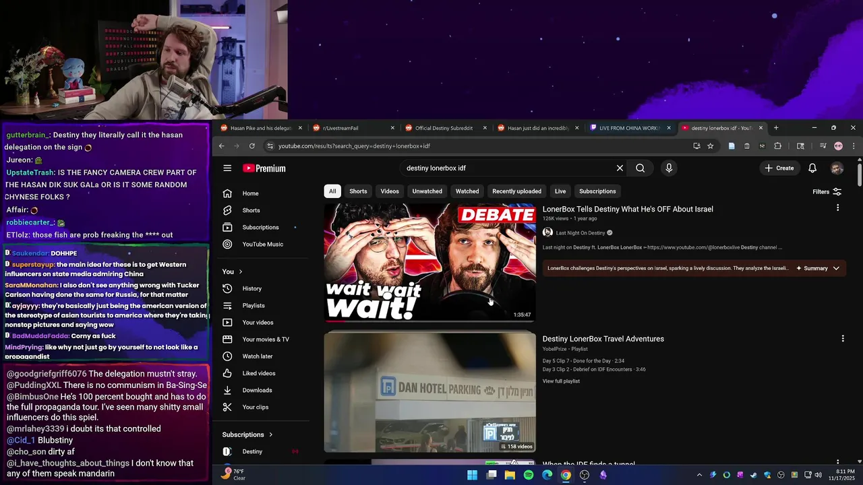Viewport: 863px width, 485px height.
Task: Open the search Filters panel
Action: 827,191
